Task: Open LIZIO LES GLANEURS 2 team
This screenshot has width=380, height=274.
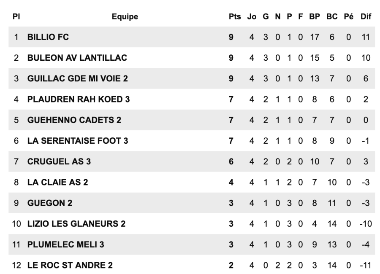Action: point(76,223)
